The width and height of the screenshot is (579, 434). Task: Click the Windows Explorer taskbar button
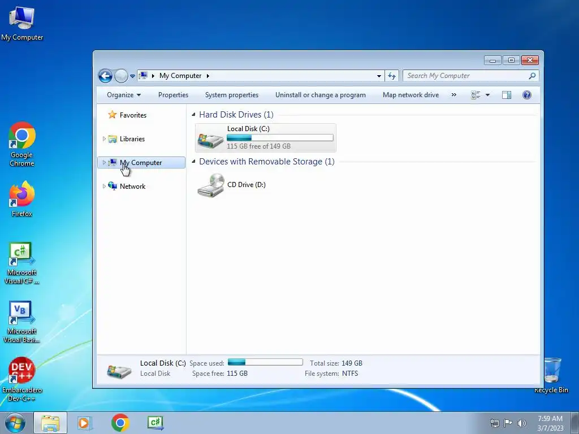pos(50,423)
